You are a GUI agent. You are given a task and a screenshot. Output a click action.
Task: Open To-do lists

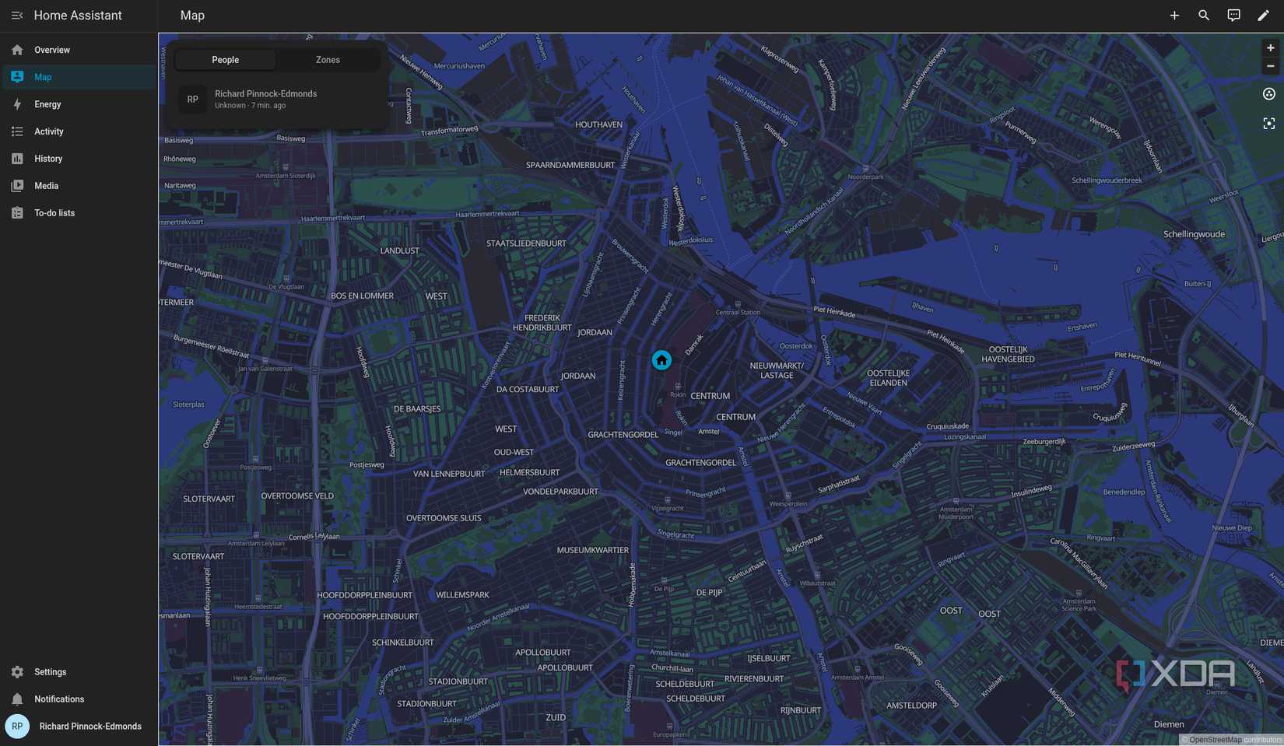pos(79,213)
